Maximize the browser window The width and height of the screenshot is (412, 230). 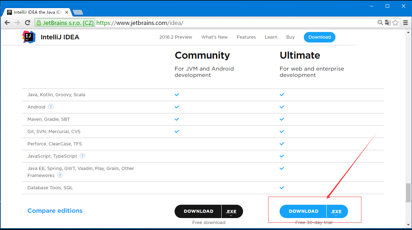[387, 6]
